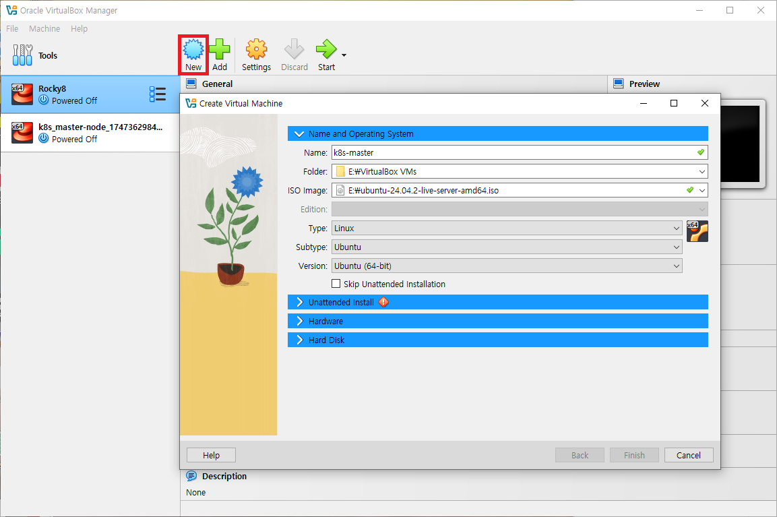Minimize the Create Virtual Machine dialog
777x517 pixels.
(x=643, y=103)
